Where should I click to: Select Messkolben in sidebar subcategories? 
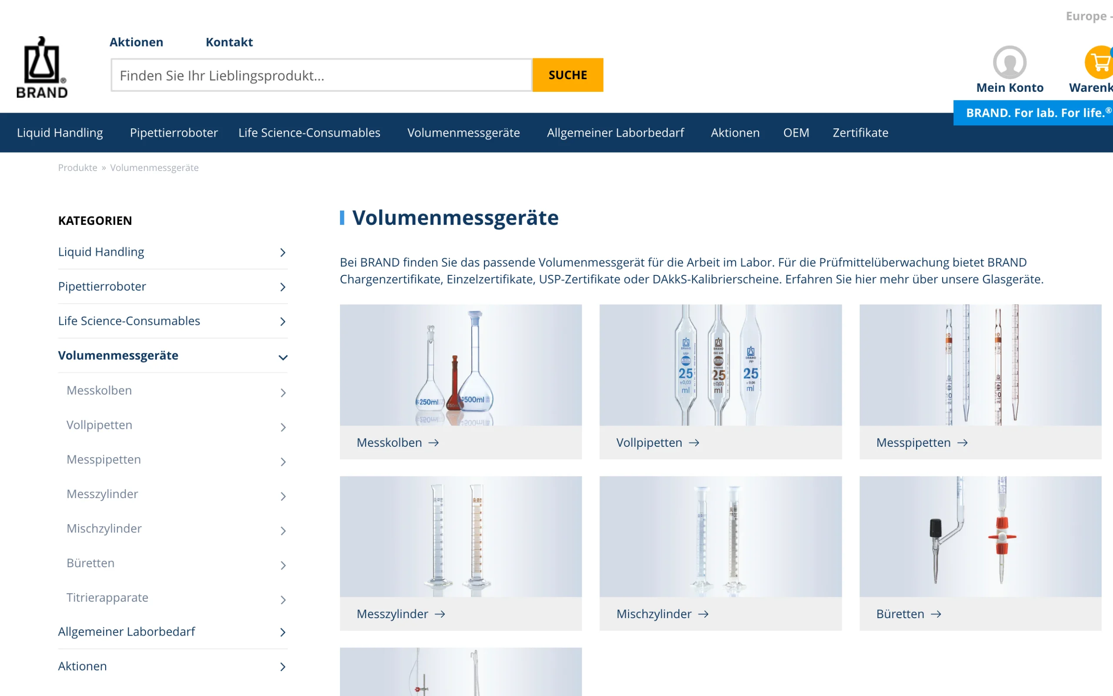99,391
